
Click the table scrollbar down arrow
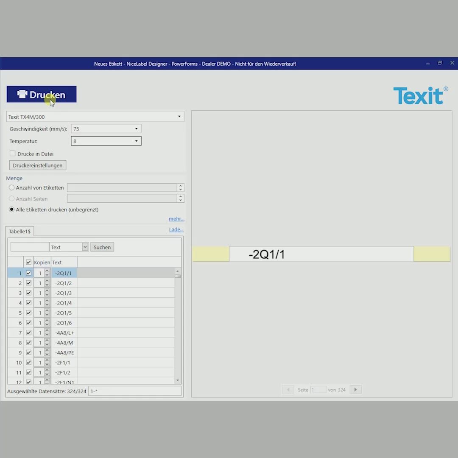178,380
